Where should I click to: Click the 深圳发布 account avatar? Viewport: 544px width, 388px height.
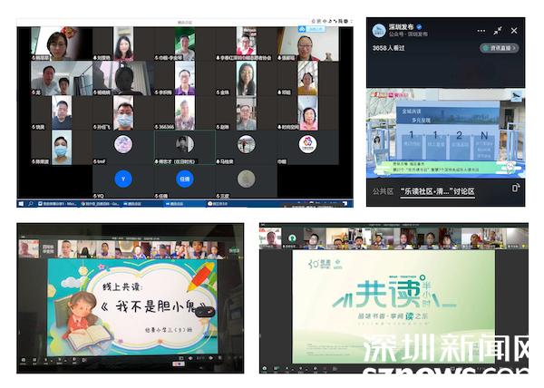click(378, 30)
